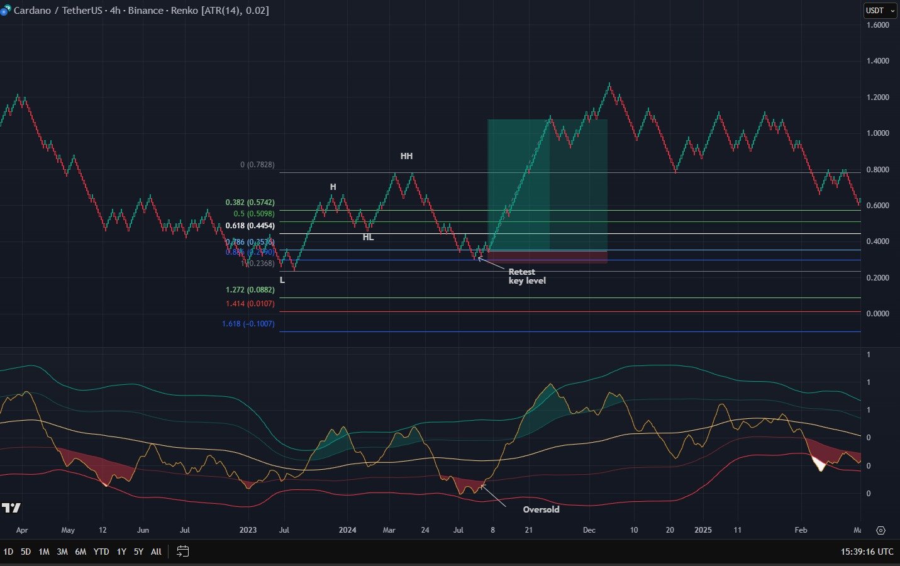Viewport: 900px width, 566px height.
Task: Select the YTD time range
Action: click(101, 552)
